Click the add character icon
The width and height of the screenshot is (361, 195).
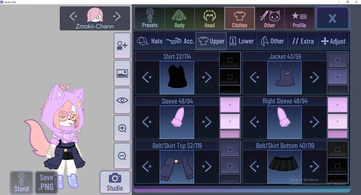122,46
